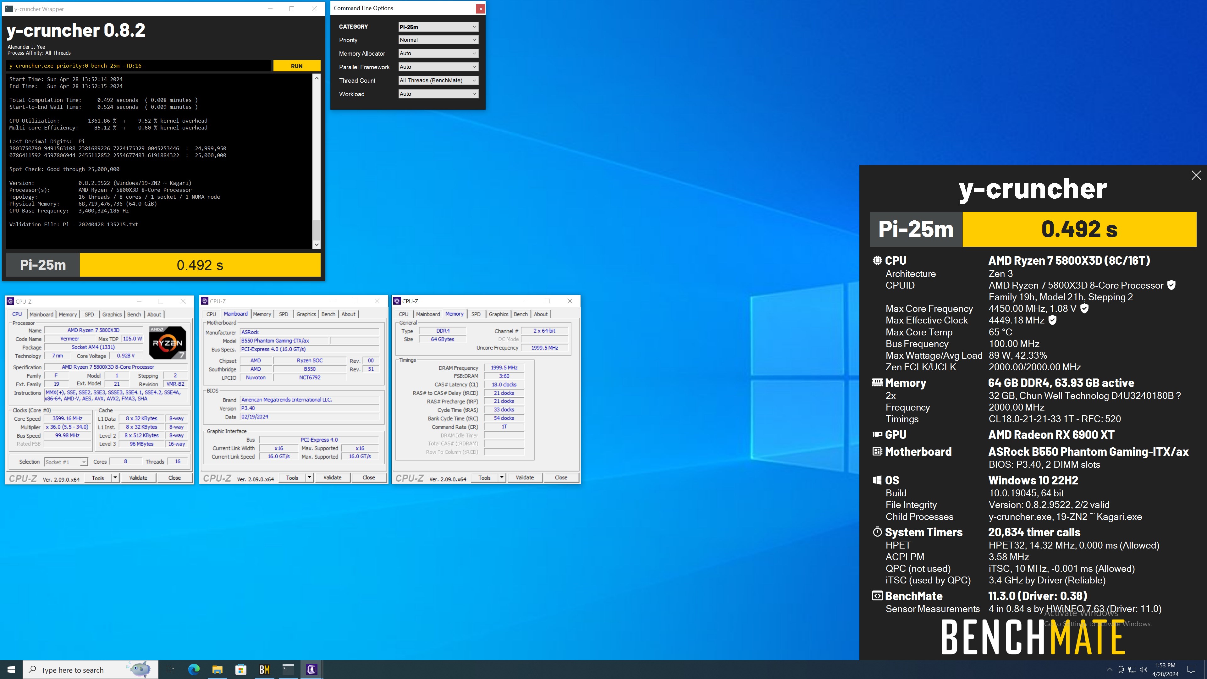Open File Explorer from the taskbar

coord(217,670)
